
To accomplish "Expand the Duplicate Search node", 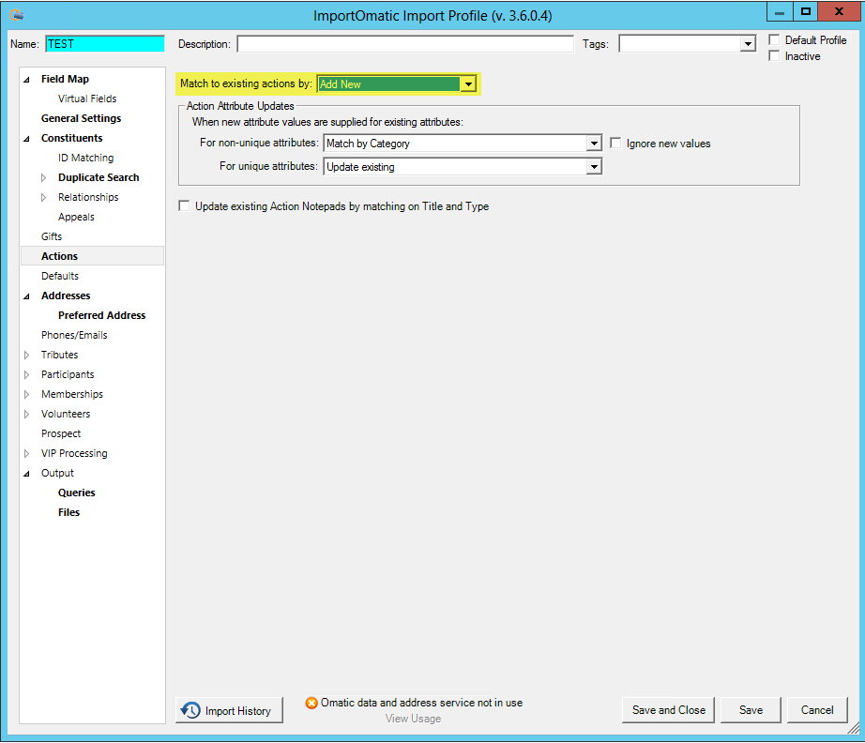I will pos(43,177).
